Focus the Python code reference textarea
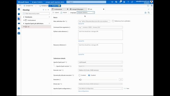 point(100,35)
